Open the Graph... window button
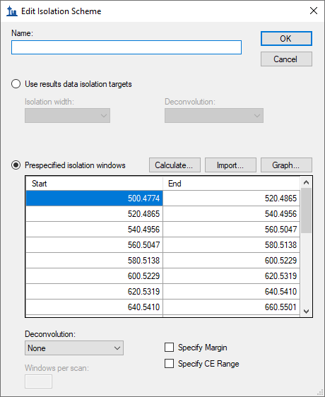The height and width of the screenshot is (397, 325). pyautogui.click(x=286, y=165)
